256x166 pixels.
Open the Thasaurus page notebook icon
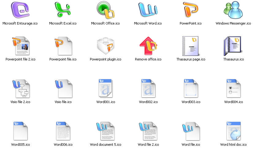pyautogui.click(x=191, y=46)
